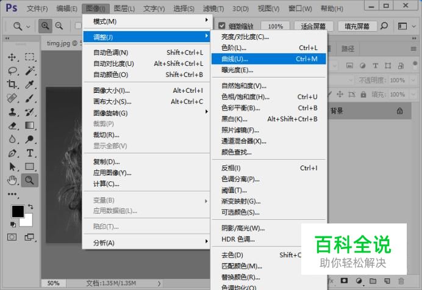Select the Blur tool

(x=12, y=139)
